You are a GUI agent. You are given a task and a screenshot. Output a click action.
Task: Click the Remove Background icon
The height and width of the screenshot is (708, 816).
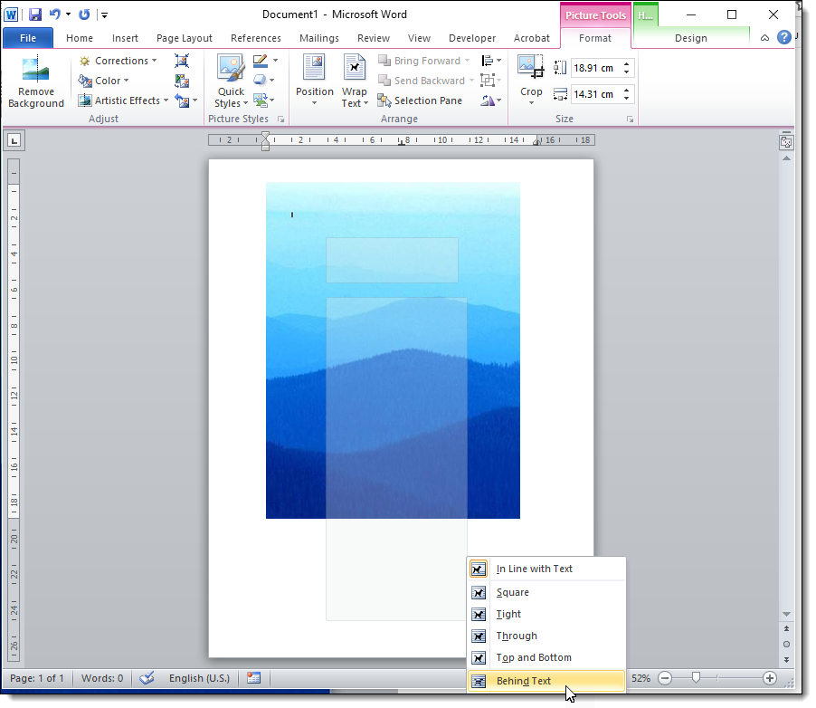point(35,71)
